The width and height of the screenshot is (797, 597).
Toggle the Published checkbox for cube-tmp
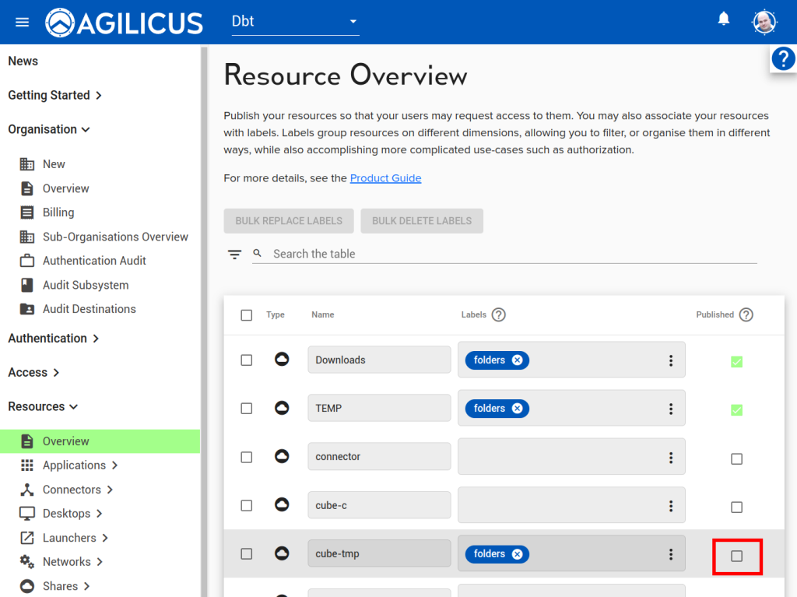(x=737, y=556)
